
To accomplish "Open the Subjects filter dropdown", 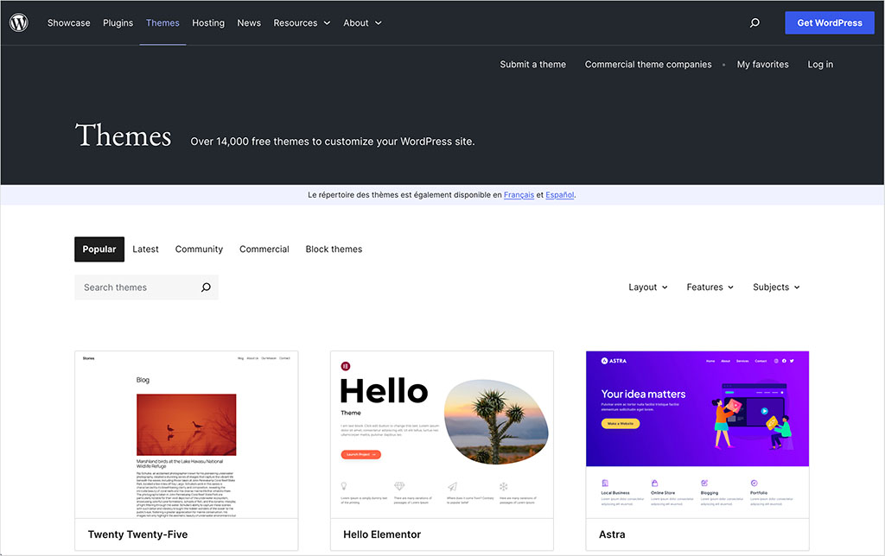I will pyautogui.click(x=776, y=287).
